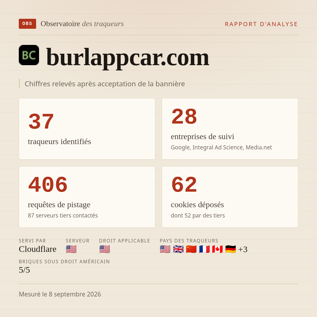The width and height of the screenshot is (317, 317).
Task: Click the cookies déposés caption
Action: click(197, 205)
